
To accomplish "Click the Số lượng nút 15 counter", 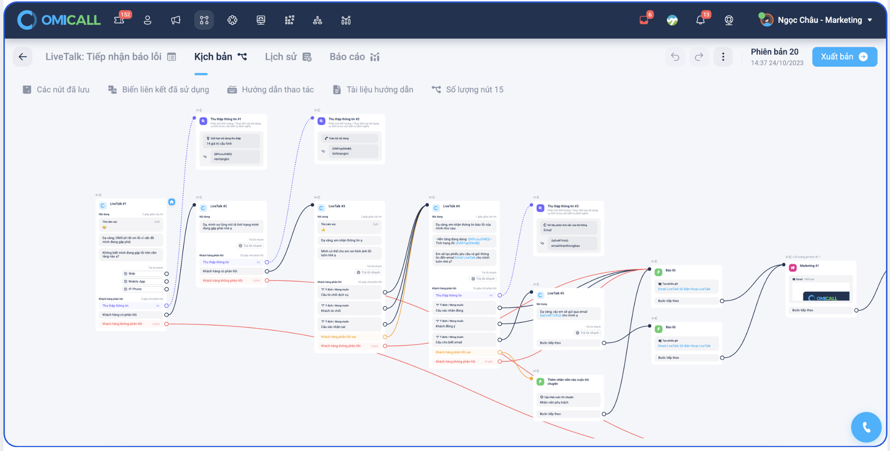I will [x=467, y=90].
